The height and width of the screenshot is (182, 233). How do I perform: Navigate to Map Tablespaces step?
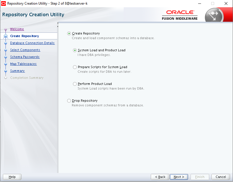point(23,64)
